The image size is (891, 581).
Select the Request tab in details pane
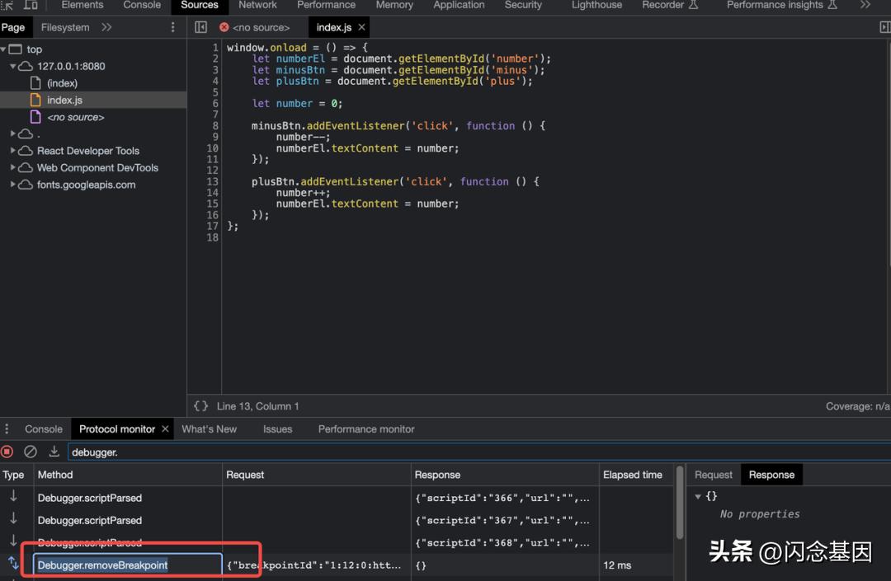tap(713, 475)
